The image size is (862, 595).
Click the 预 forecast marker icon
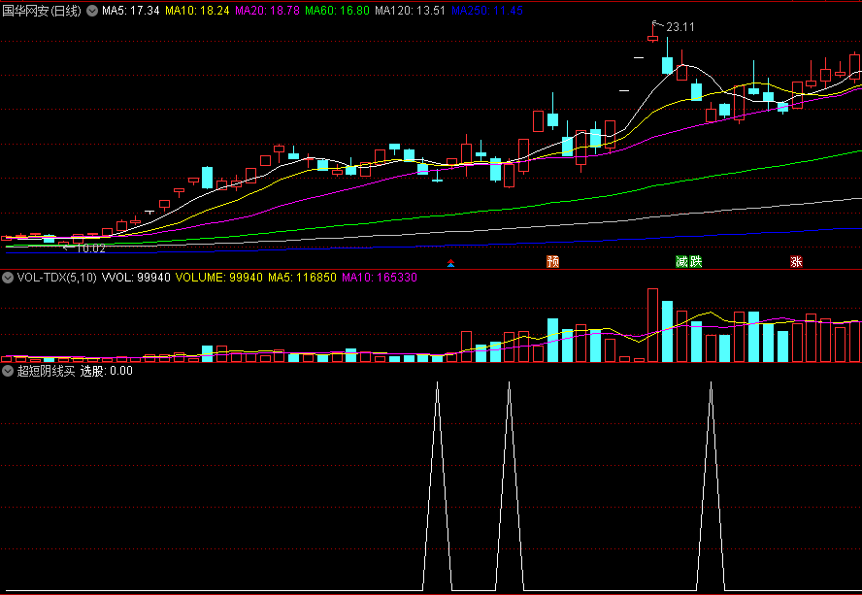(552, 262)
